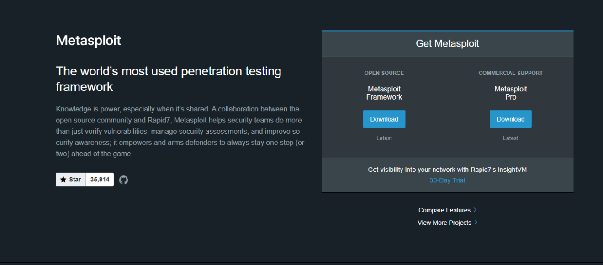Click the star icon in the Star button
603x265 pixels.
coord(64,179)
